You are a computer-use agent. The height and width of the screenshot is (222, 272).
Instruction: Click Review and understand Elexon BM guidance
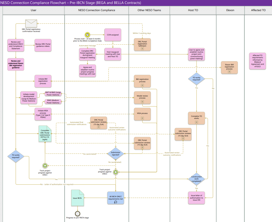[x=16, y=64]
